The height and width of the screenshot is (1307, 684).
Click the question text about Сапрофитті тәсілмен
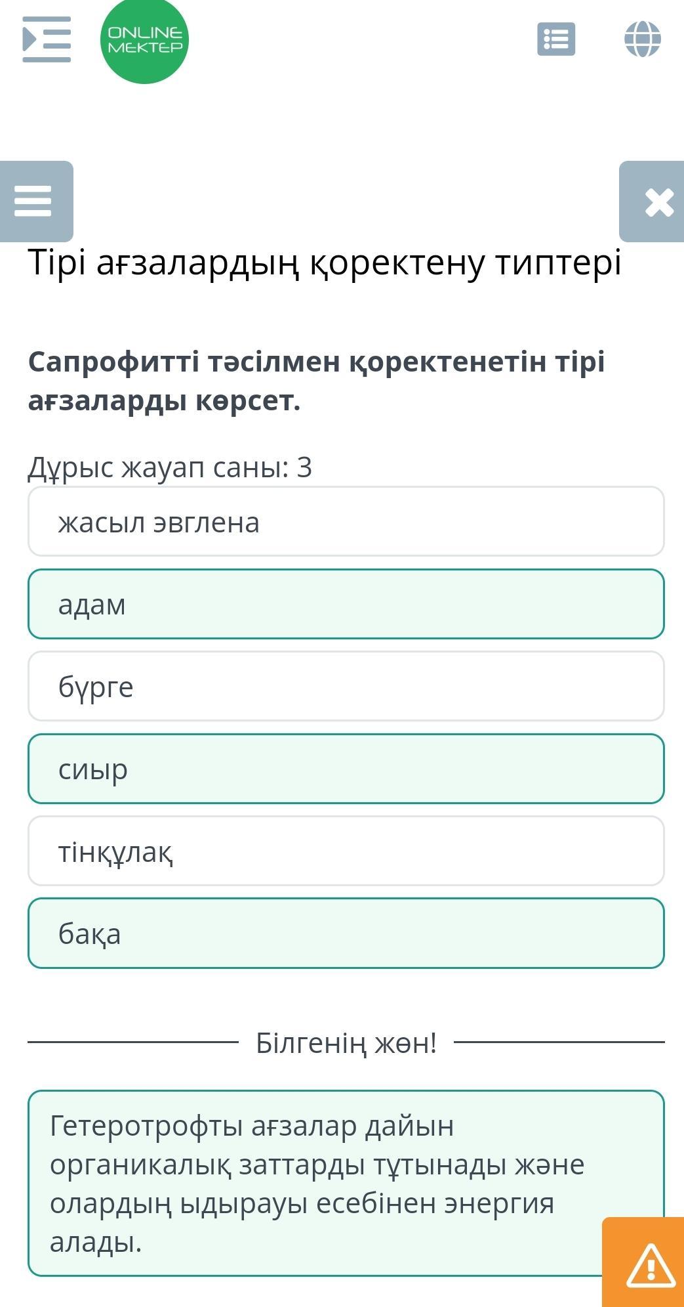point(316,381)
